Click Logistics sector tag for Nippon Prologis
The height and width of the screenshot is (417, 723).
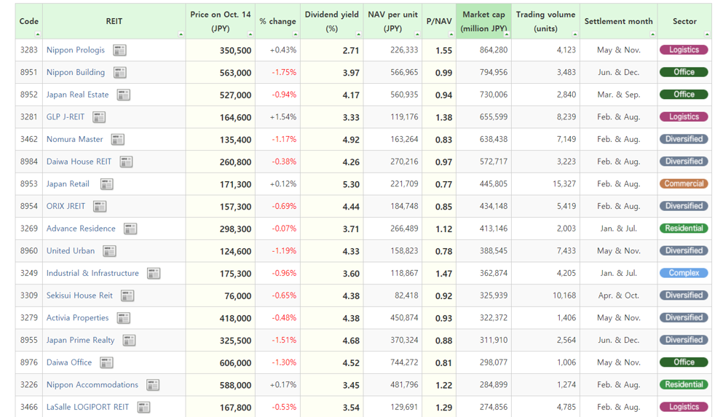(x=684, y=49)
